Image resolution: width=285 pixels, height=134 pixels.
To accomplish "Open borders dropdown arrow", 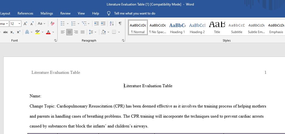I will (x=119, y=32).
